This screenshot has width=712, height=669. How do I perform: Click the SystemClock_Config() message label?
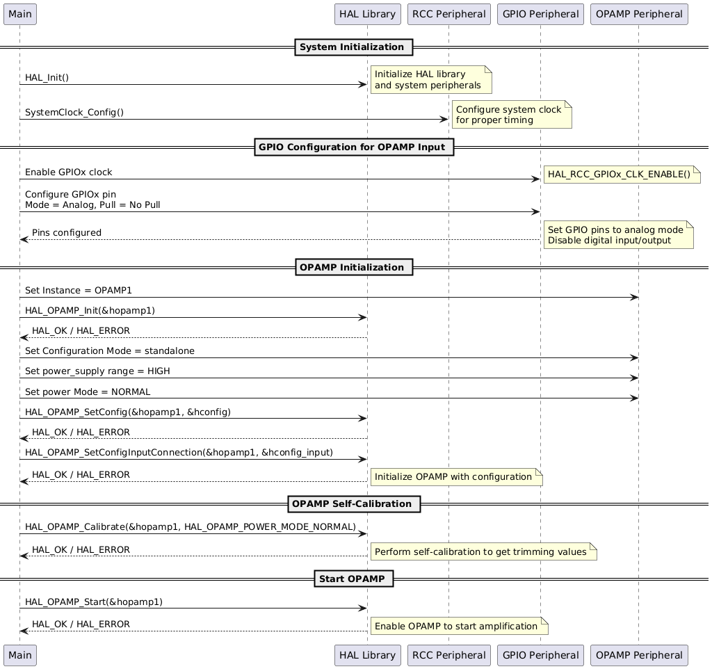click(x=74, y=112)
